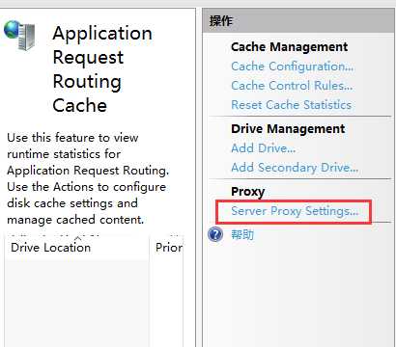This screenshot has height=347, width=396.
Task: Click the 帮助 help link
Action: pyautogui.click(x=242, y=235)
